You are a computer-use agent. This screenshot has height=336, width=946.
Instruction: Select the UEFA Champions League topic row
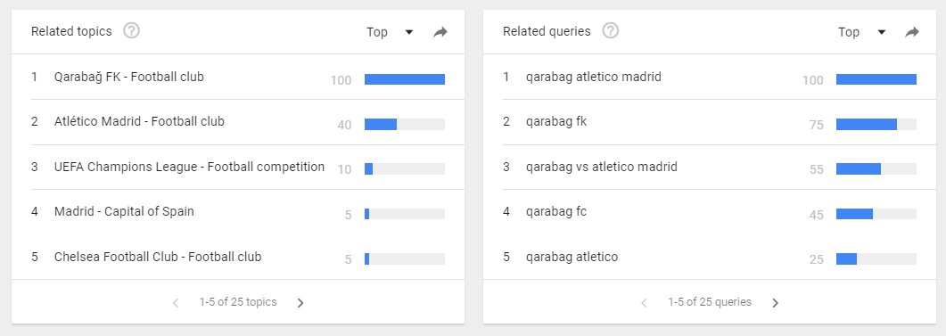tap(238, 167)
